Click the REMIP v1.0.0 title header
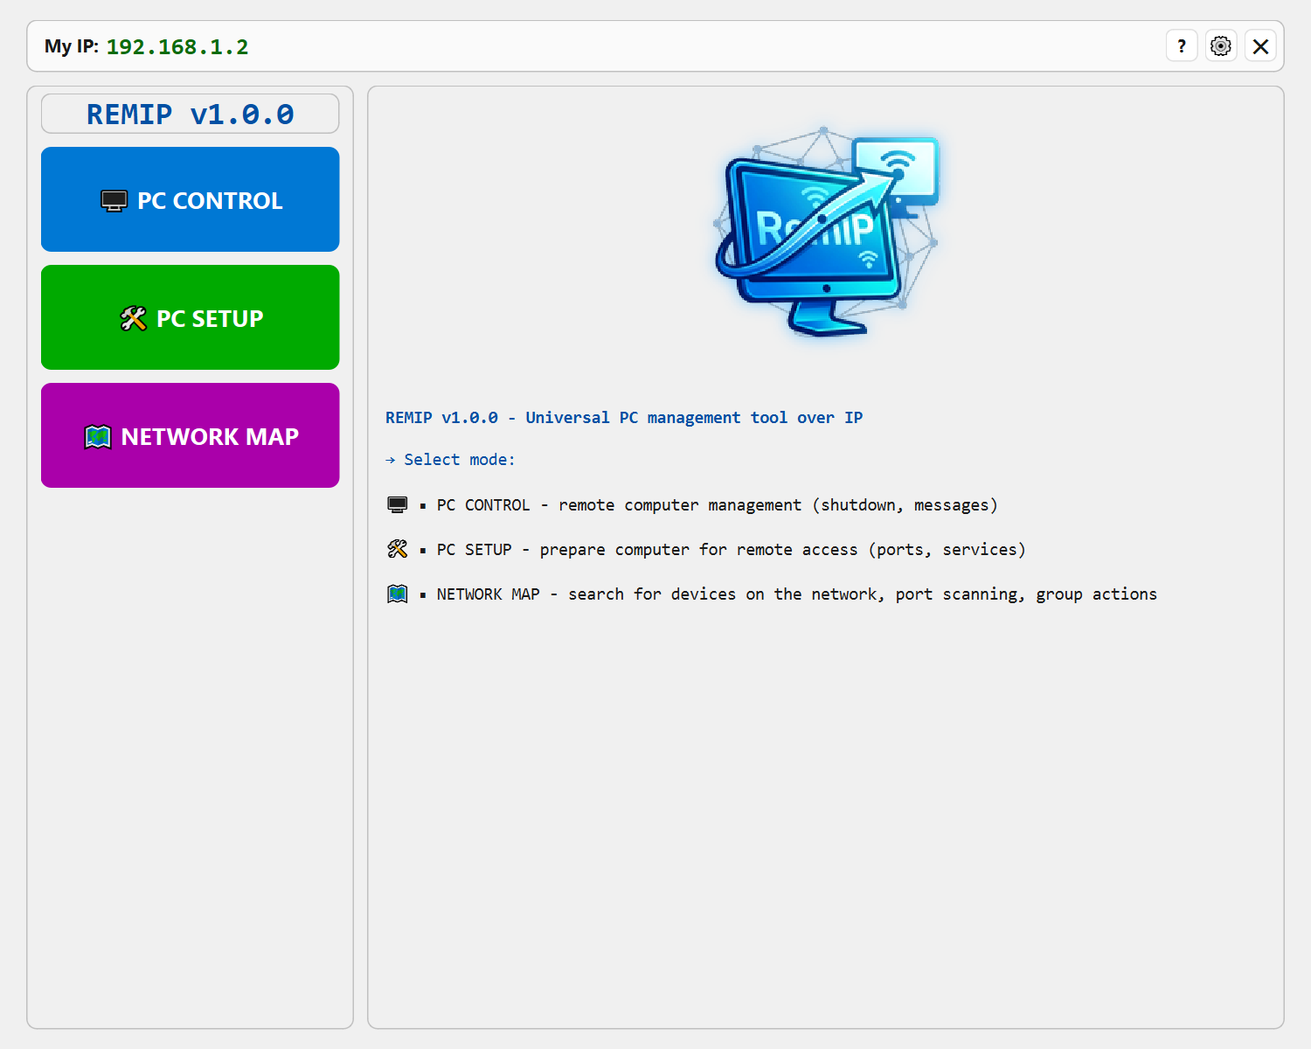Image resolution: width=1311 pixels, height=1049 pixels. pyautogui.click(x=190, y=114)
